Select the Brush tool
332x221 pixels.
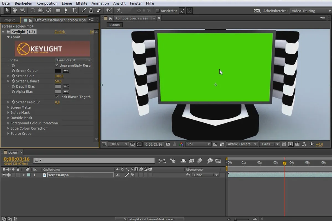point(84,10)
